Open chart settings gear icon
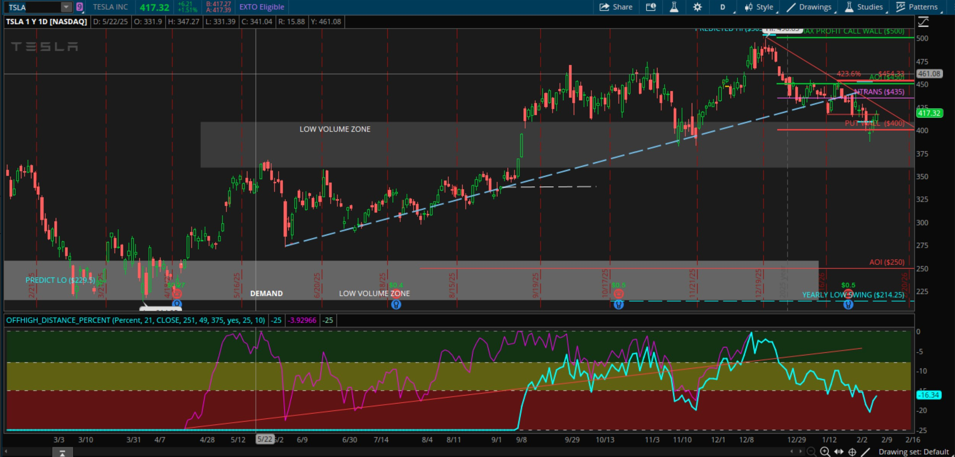The height and width of the screenshot is (457, 955). (x=697, y=7)
